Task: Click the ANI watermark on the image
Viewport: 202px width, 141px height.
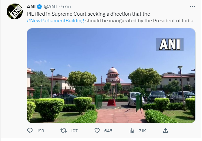Action: pos(170,44)
